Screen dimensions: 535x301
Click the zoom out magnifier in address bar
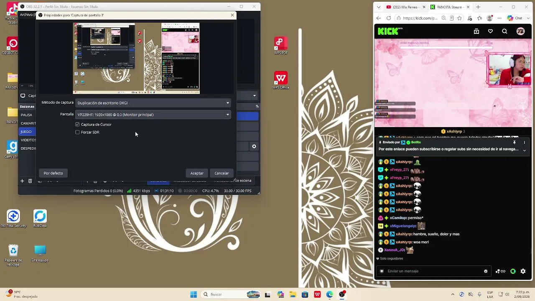444,18
